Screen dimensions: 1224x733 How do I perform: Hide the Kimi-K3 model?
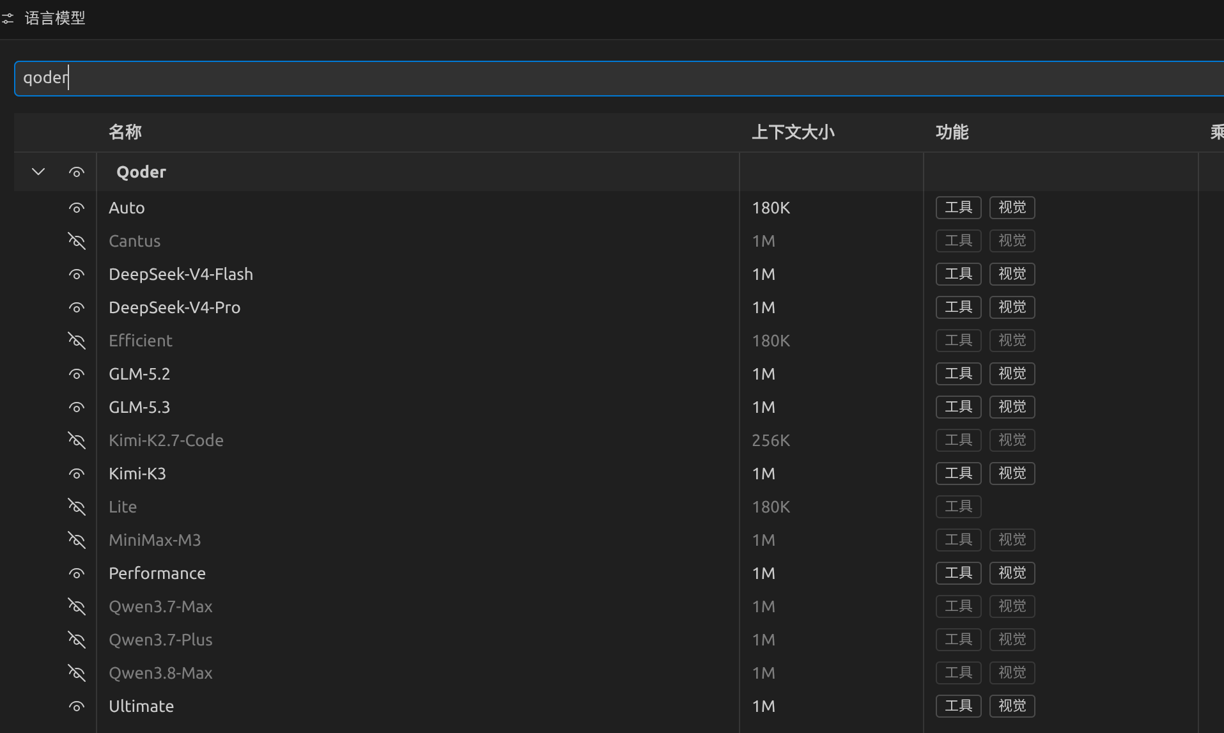tap(77, 474)
